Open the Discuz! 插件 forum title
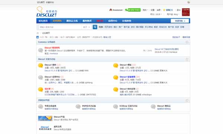The height and width of the screenshot is (134, 223). (x=50, y=65)
